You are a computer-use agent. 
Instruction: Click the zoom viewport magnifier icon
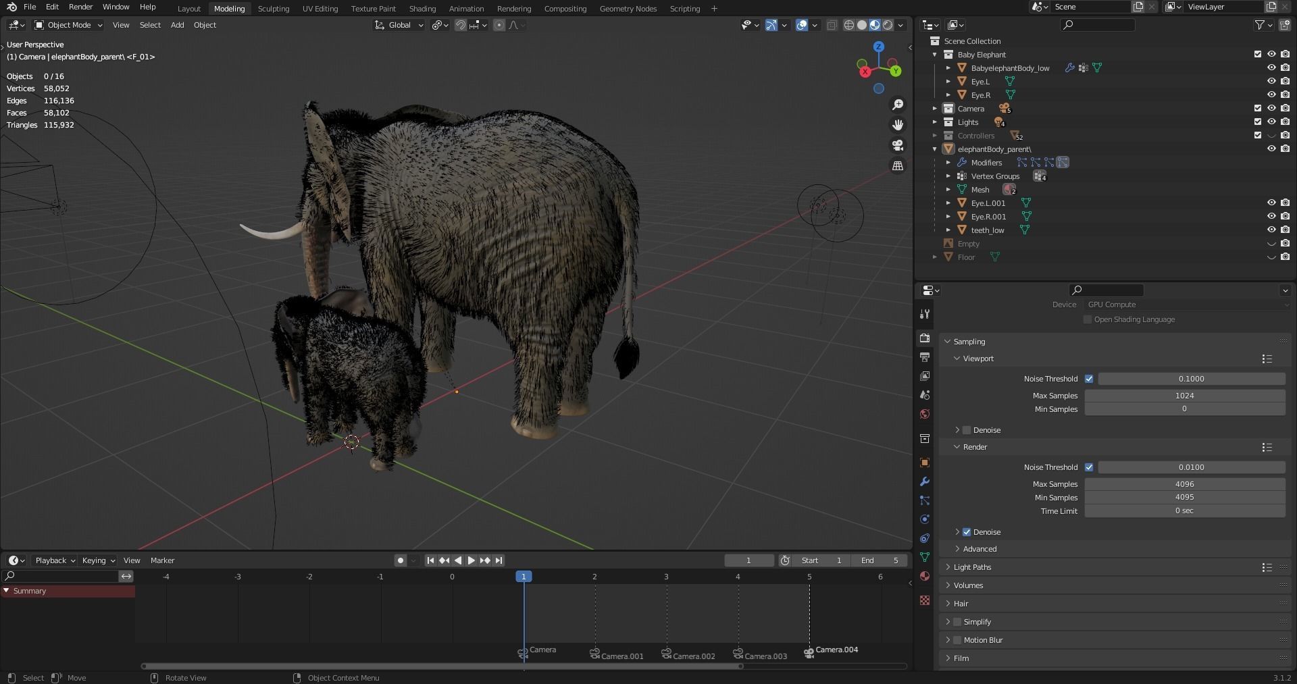(897, 105)
